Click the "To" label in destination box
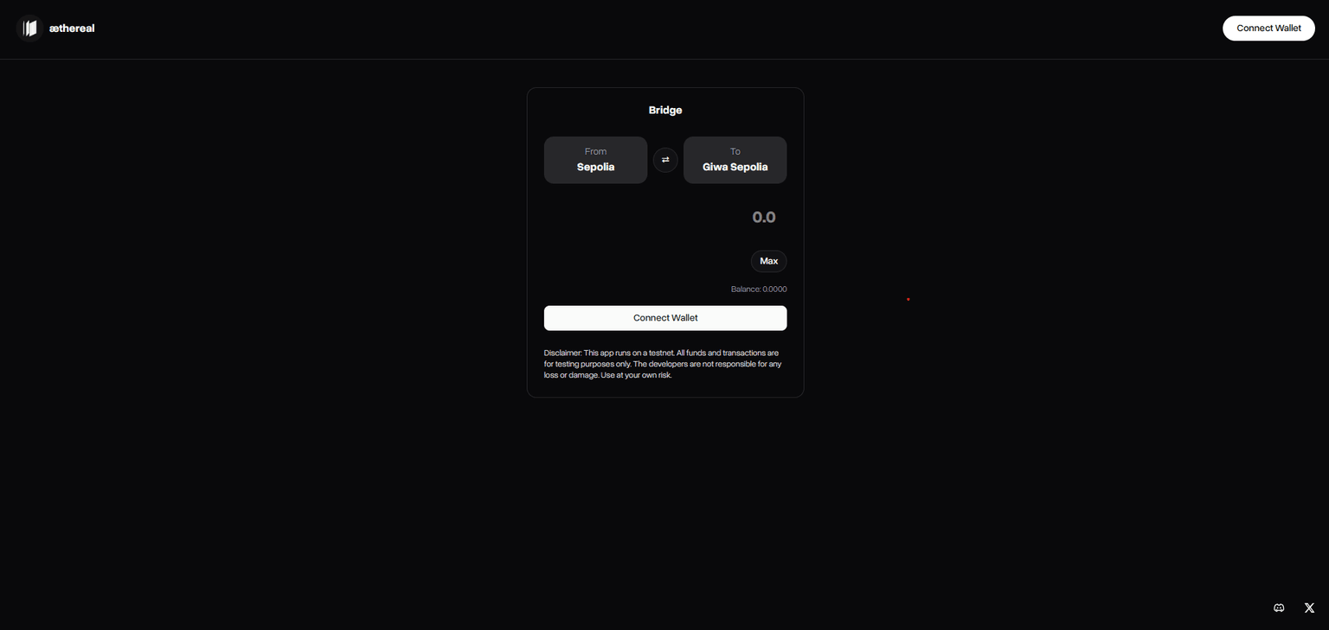Screen dimensions: 1329x630 (x=735, y=151)
